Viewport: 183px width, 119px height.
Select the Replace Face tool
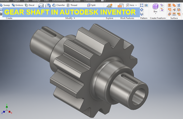[179, 5]
